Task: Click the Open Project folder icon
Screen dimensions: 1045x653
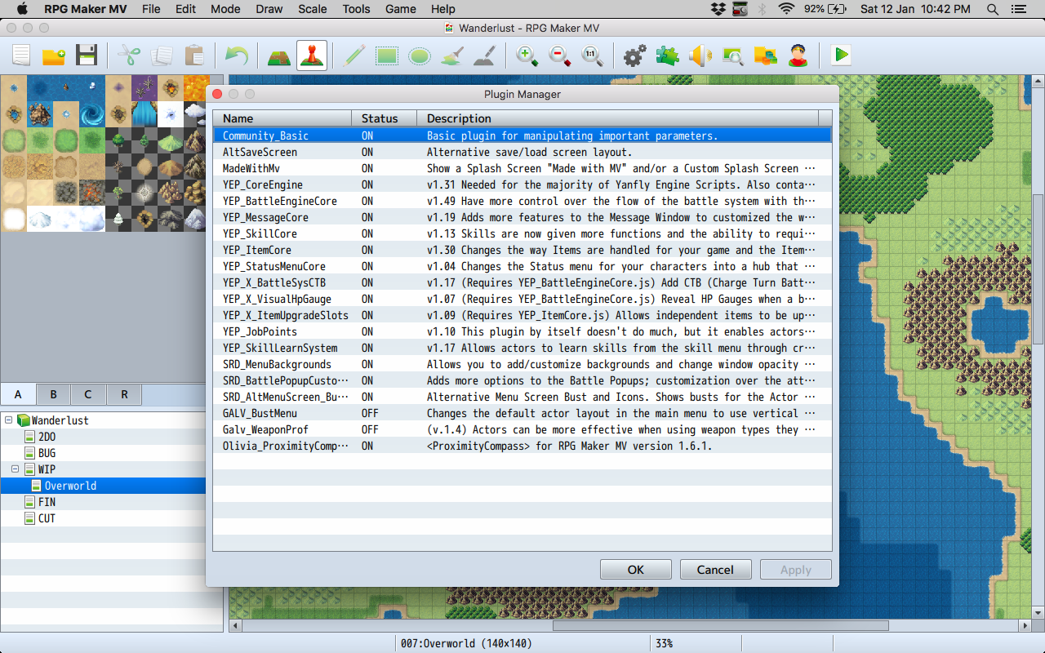Action: pyautogui.click(x=54, y=56)
